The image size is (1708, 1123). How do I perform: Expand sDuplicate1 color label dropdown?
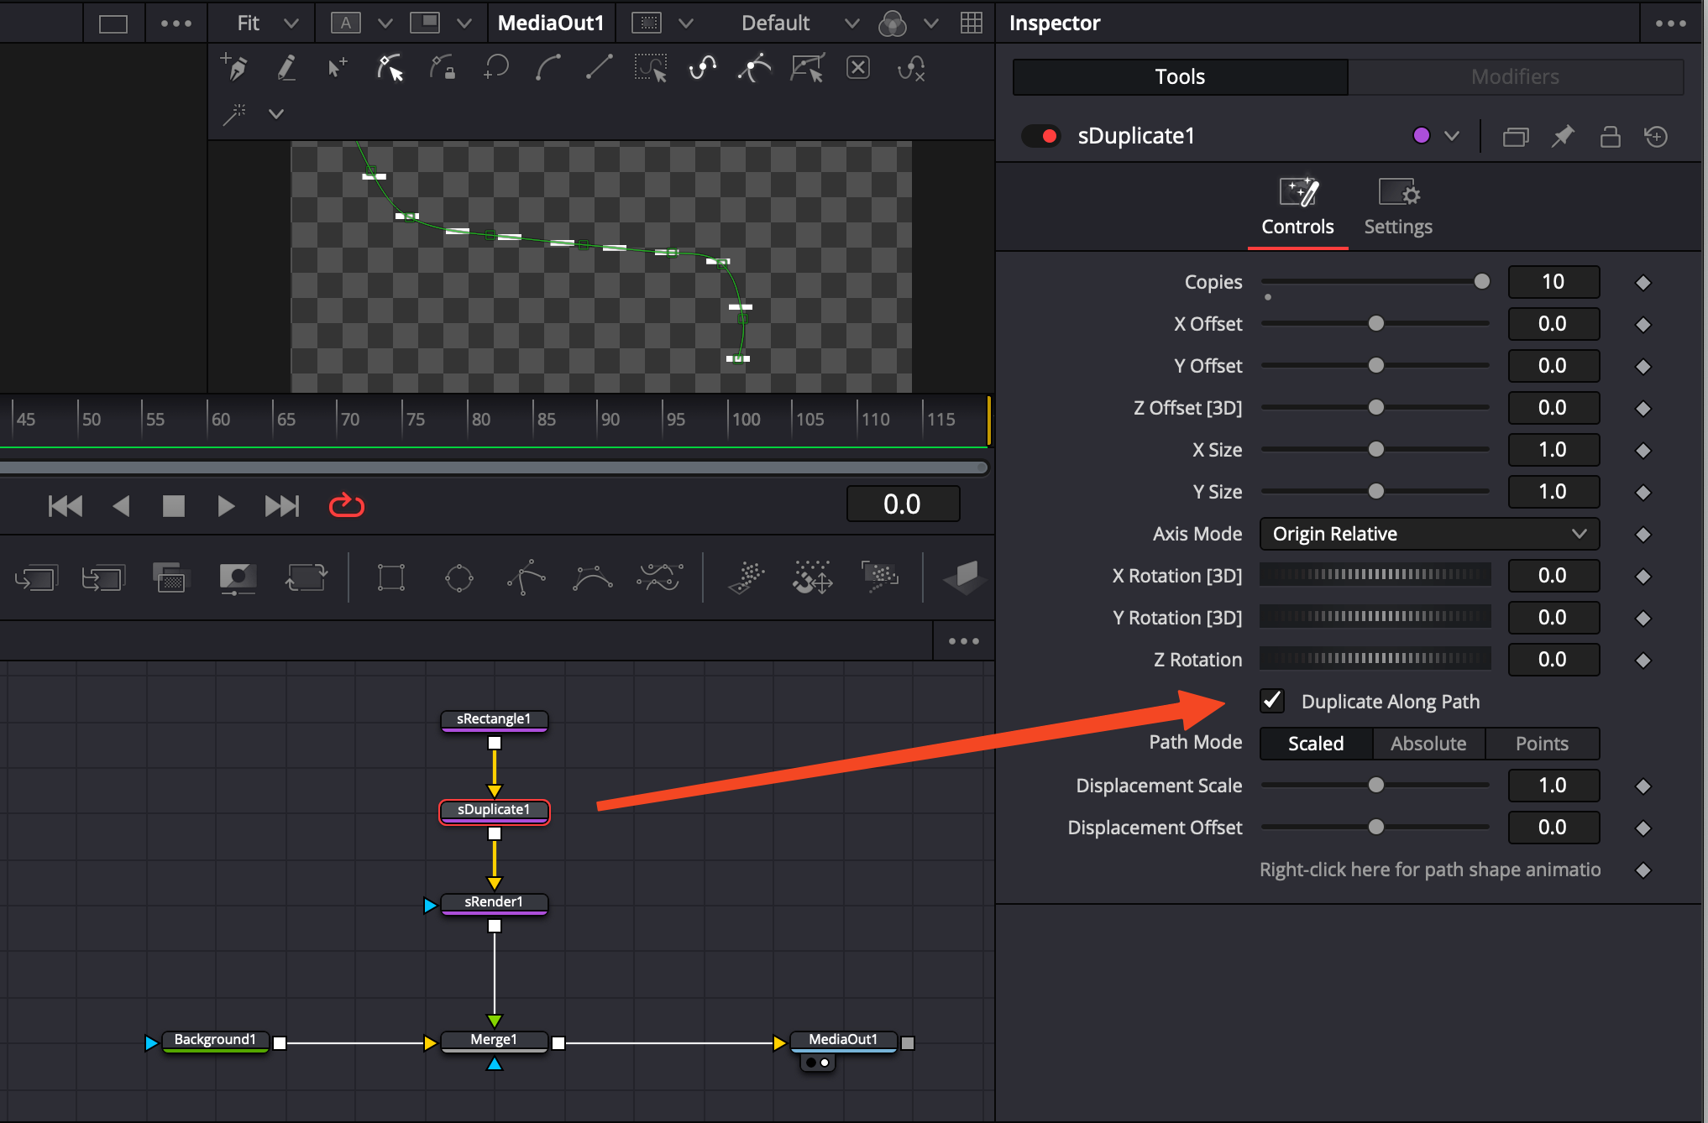[x=1452, y=136]
